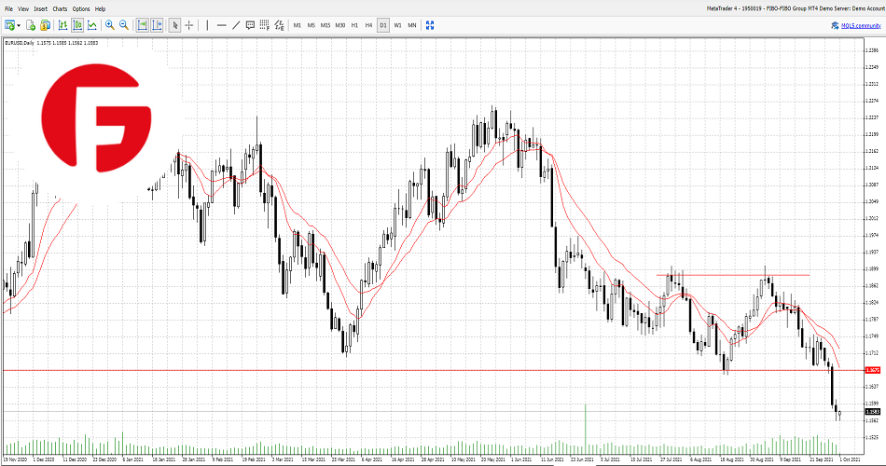Toggle the chart shift button
Viewport: 886px width, 466px height.
click(157, 25)
